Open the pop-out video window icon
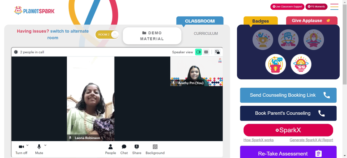Viewport: 347px width, 158px height. click(217, 52)
